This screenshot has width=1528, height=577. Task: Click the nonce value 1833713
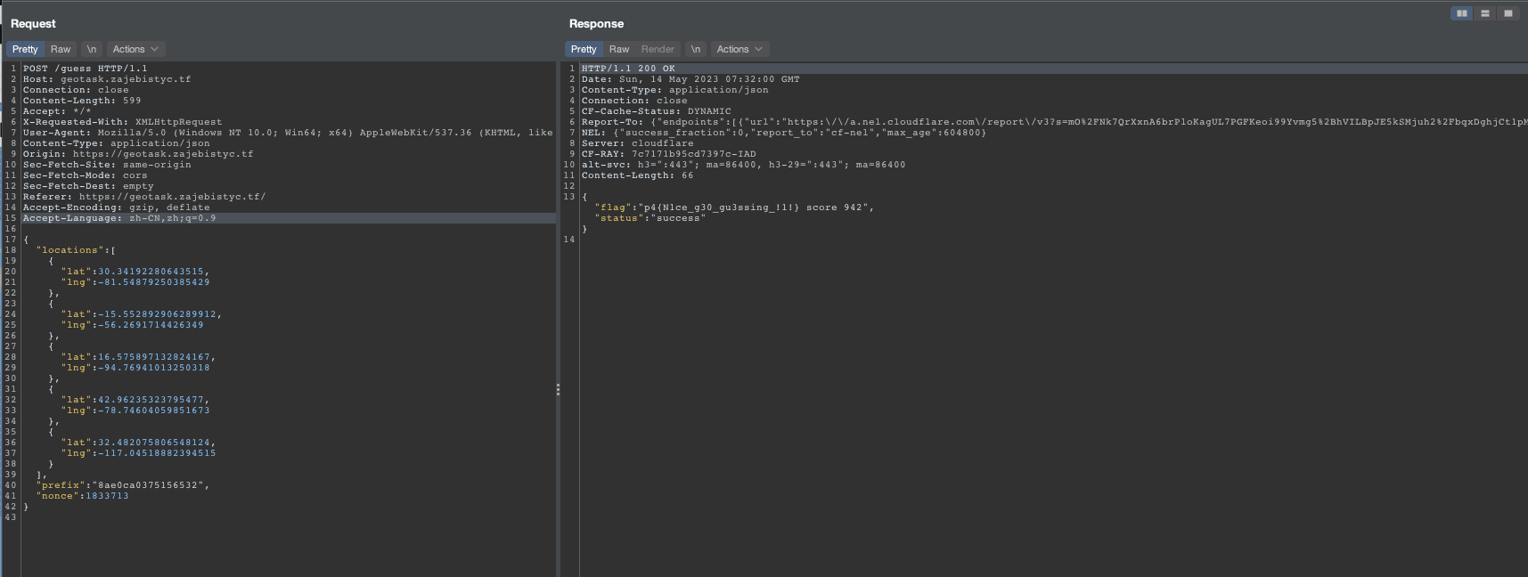[107, 496]
